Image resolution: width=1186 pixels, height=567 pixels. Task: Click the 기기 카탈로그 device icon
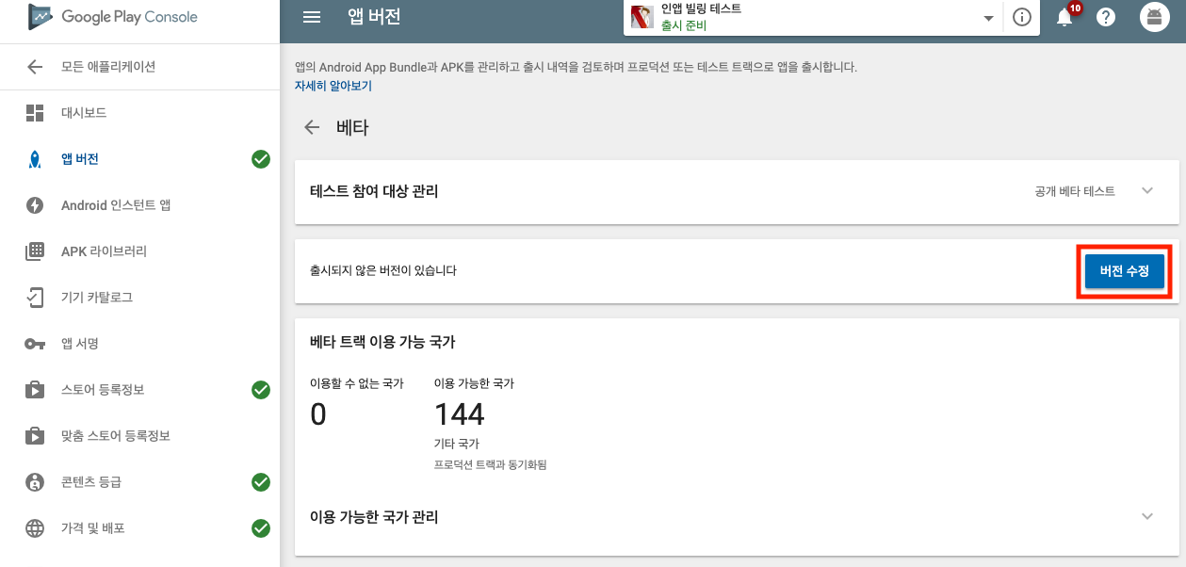click(35, 298)
